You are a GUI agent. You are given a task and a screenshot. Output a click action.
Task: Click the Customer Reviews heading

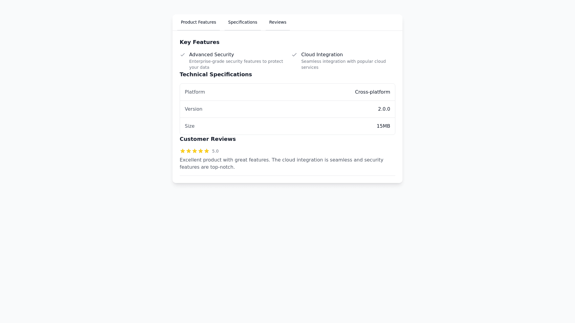coord(208,139)
